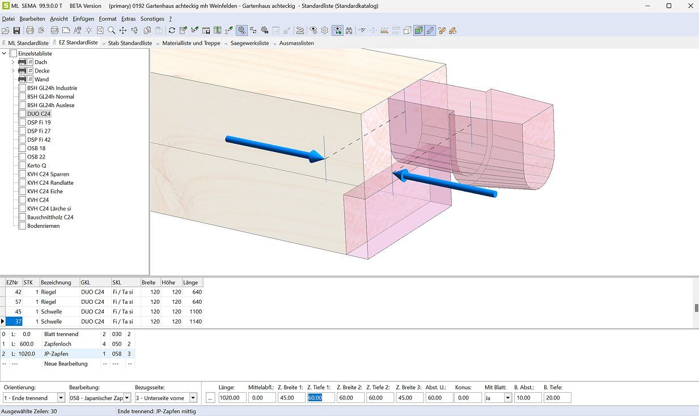The height and width of the screenshot is (416, 699).
Task: Click the lightbulb toolbar icon
Action: point(88,30)
